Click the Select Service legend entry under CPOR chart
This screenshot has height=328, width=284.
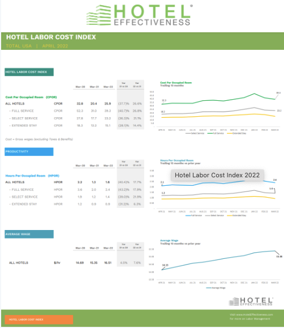(x=195, y=133)
